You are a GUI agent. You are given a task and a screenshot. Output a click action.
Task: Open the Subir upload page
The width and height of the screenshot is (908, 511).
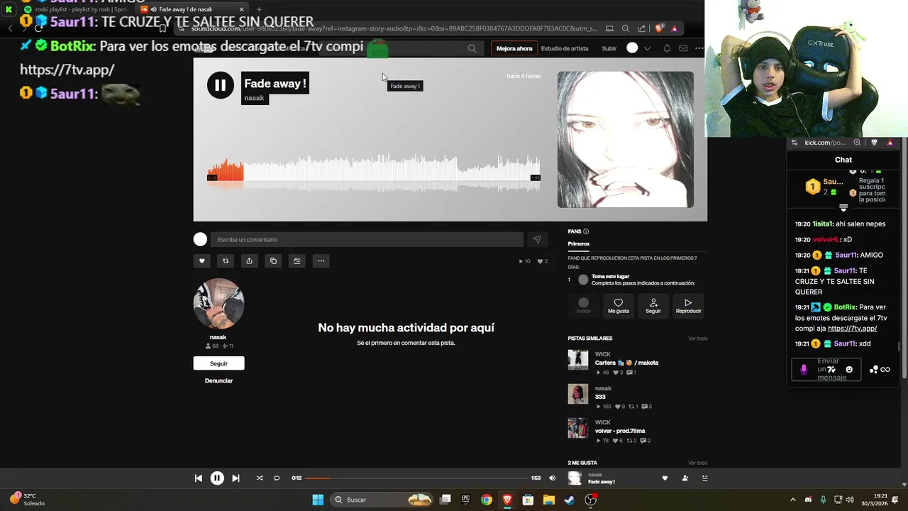click(x=609, y=48)
